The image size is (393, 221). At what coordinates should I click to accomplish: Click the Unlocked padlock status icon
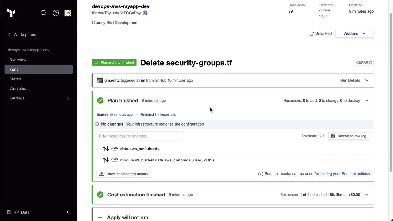point(312,33)
